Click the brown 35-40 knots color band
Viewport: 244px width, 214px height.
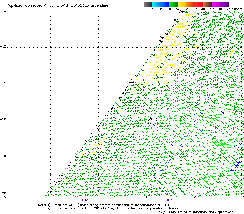208,4
